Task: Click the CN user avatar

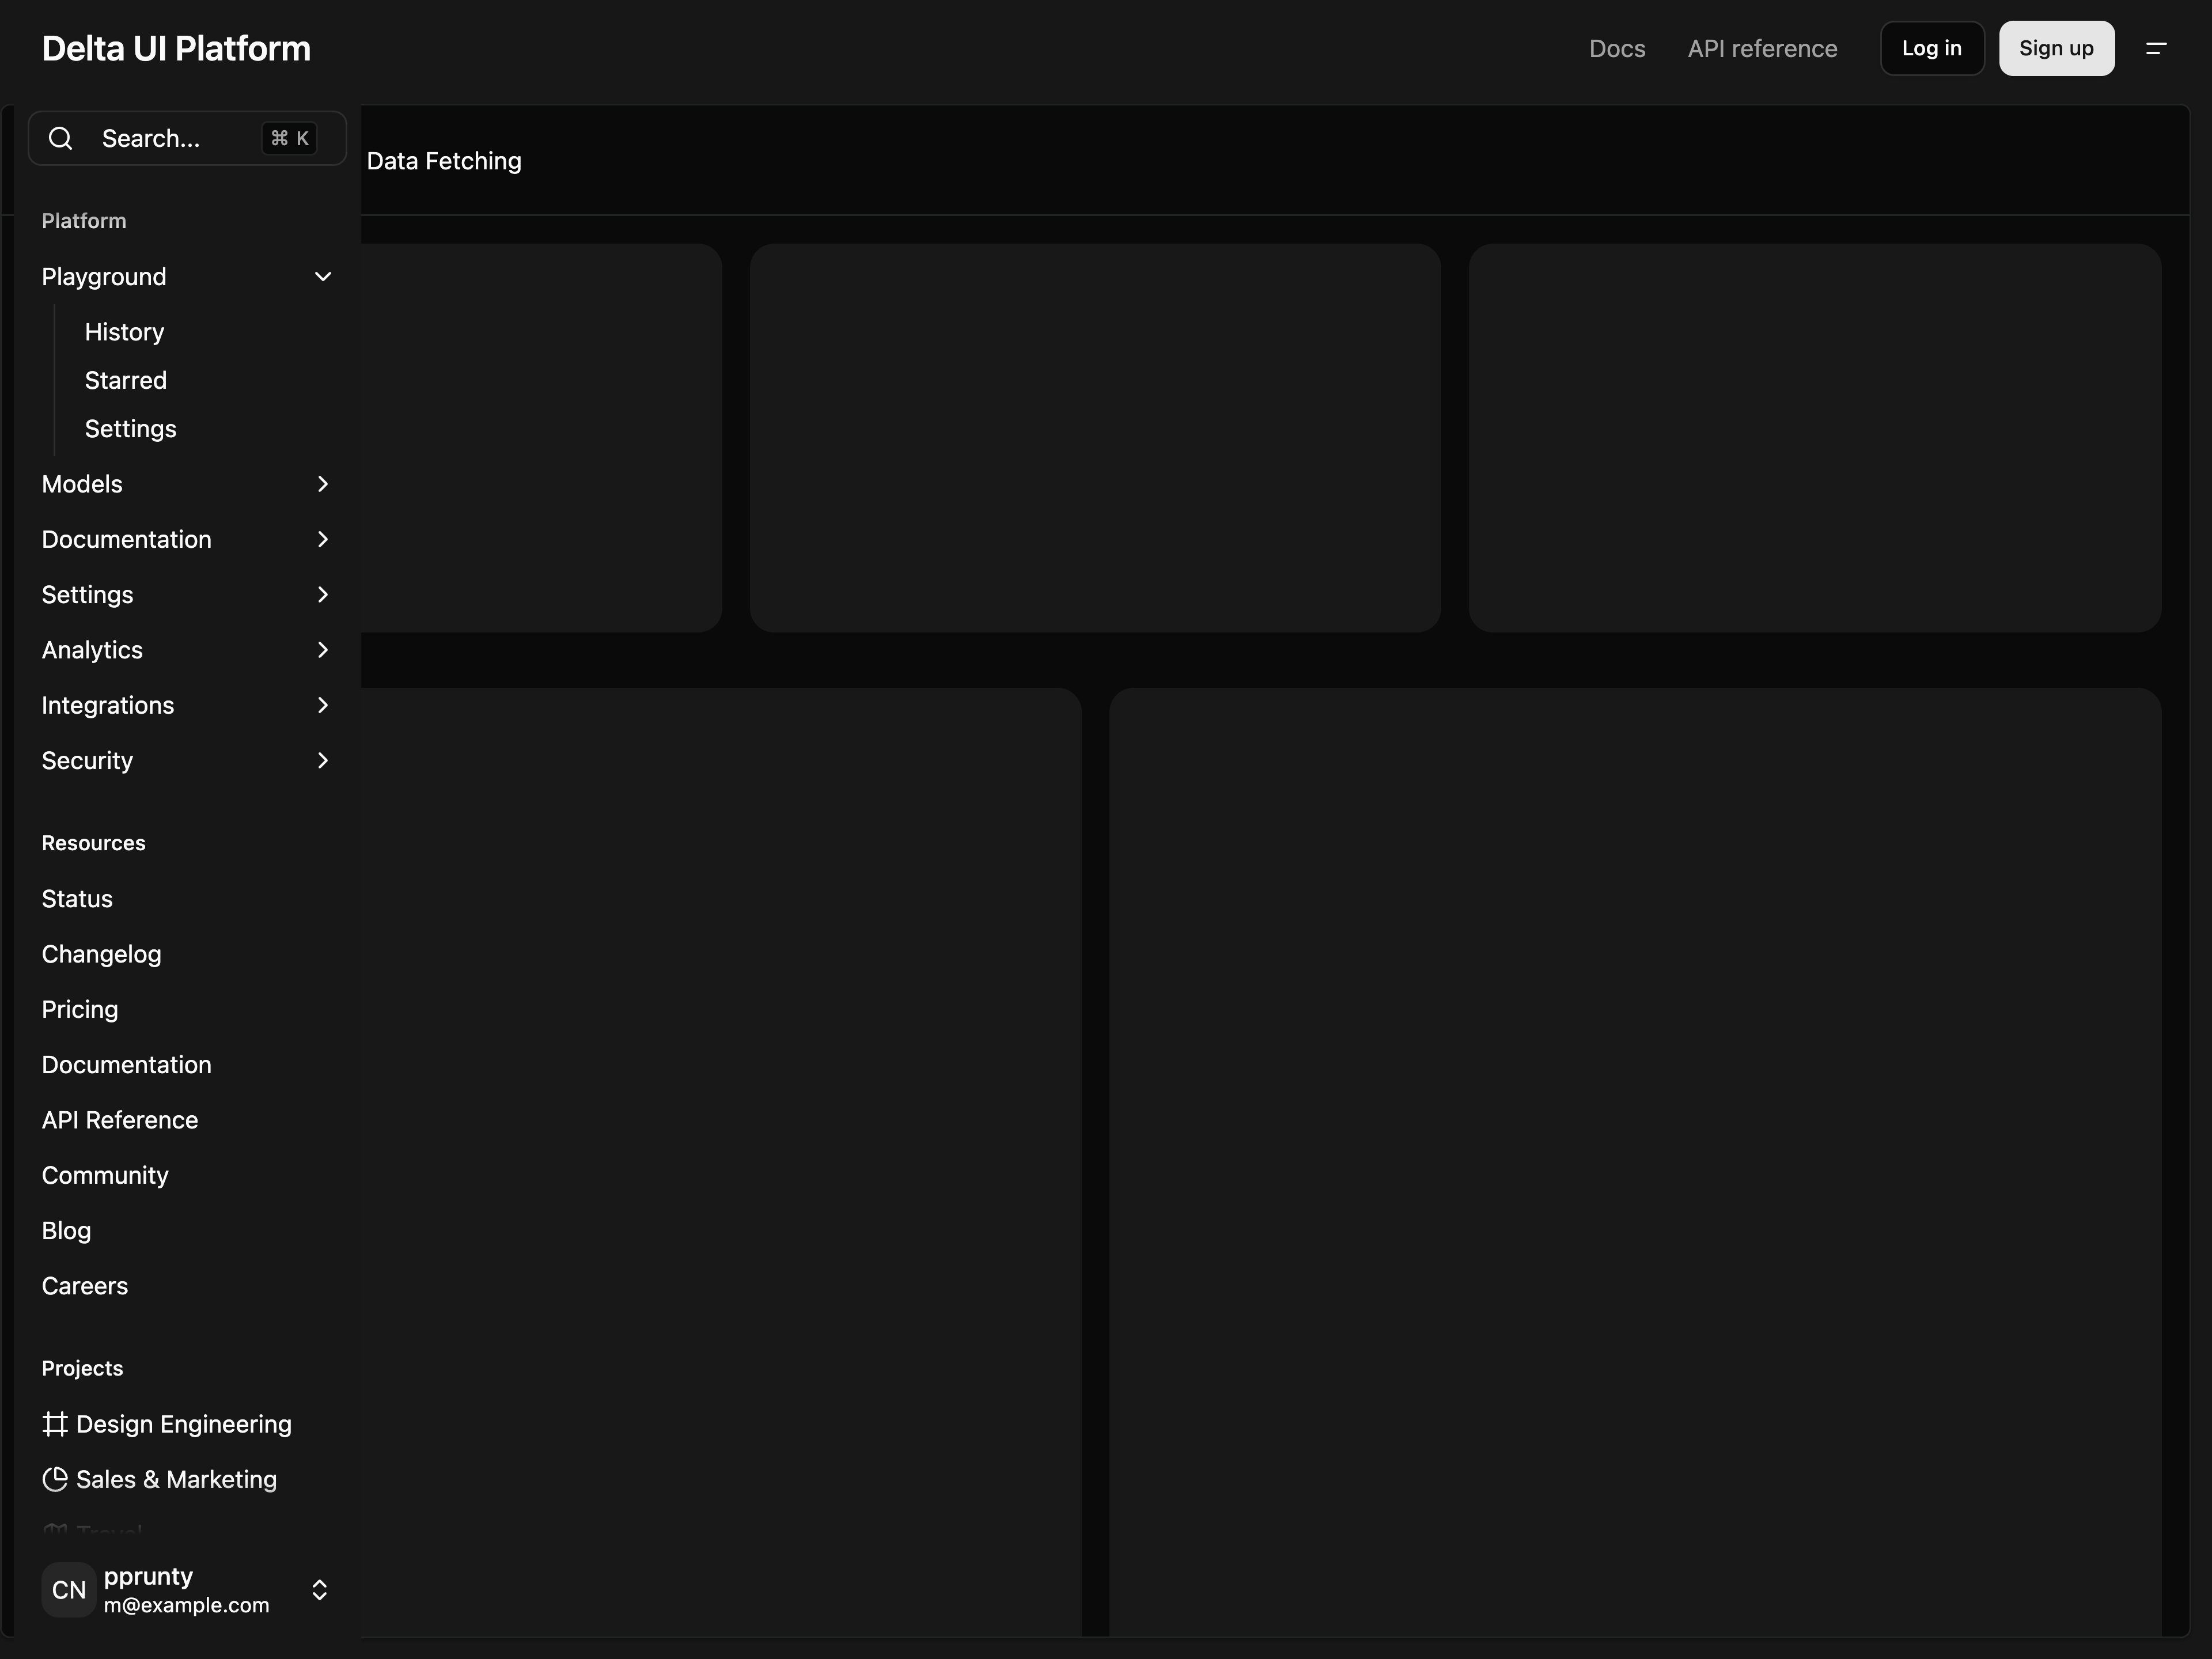Action: click(x=69, y=1590)
